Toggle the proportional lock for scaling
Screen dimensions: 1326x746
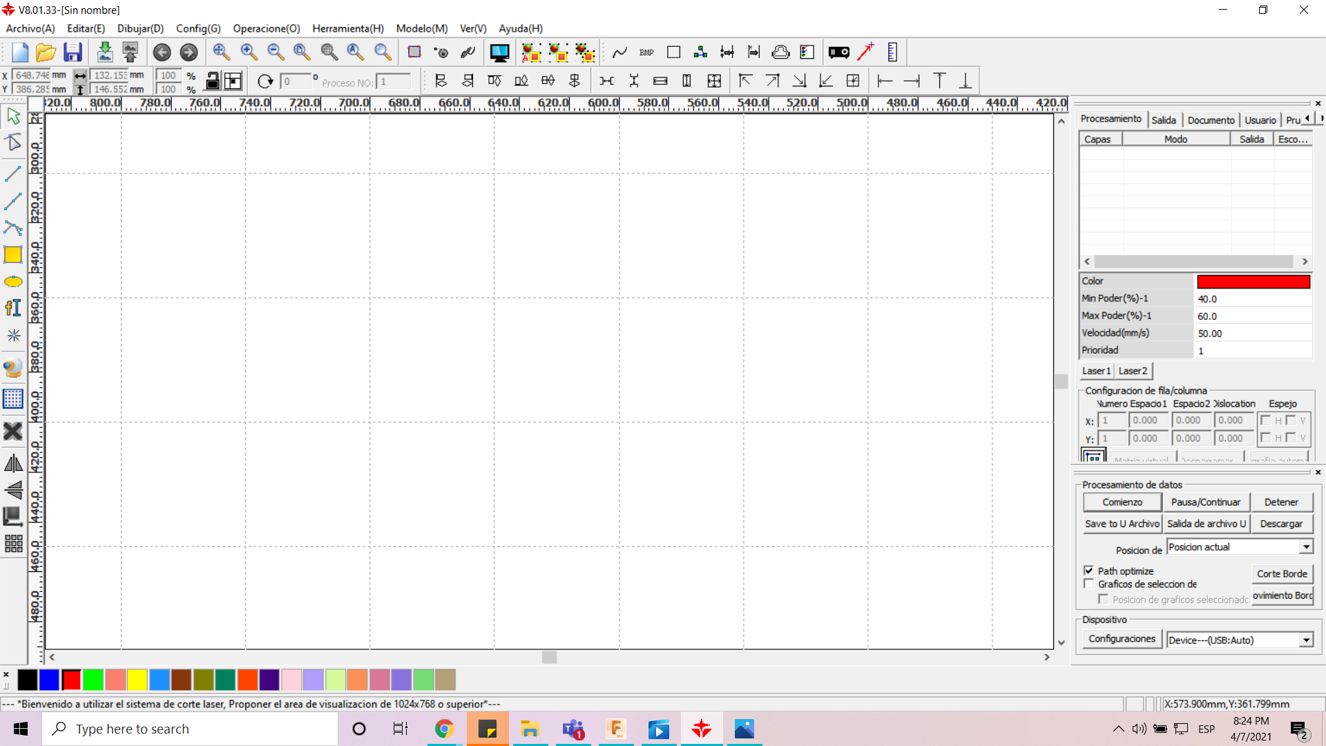coord(213,81)
